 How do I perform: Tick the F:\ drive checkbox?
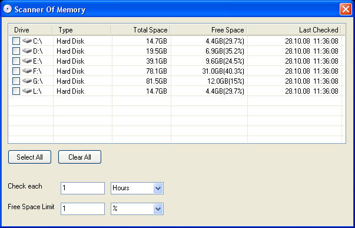(16, 71)
